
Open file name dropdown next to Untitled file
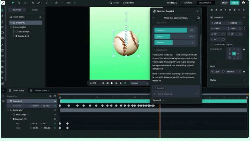pos(137,3)
